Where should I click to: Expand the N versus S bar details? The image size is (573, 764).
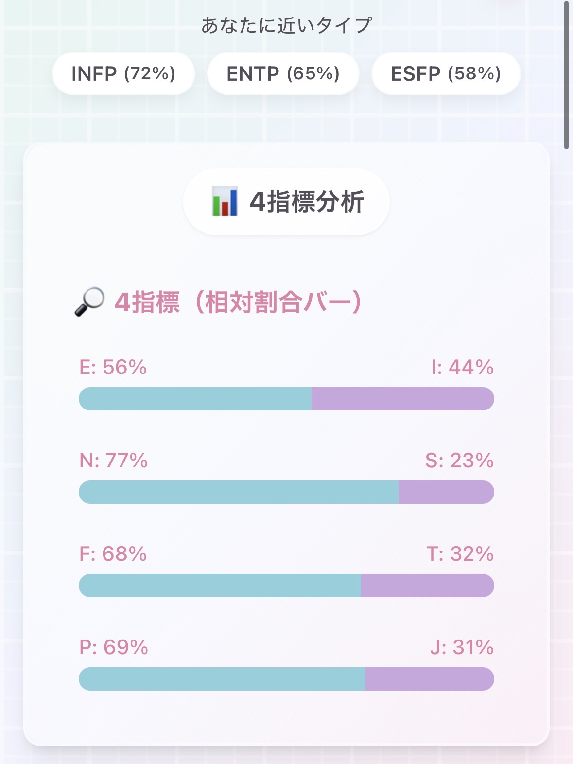pos(286,492)
